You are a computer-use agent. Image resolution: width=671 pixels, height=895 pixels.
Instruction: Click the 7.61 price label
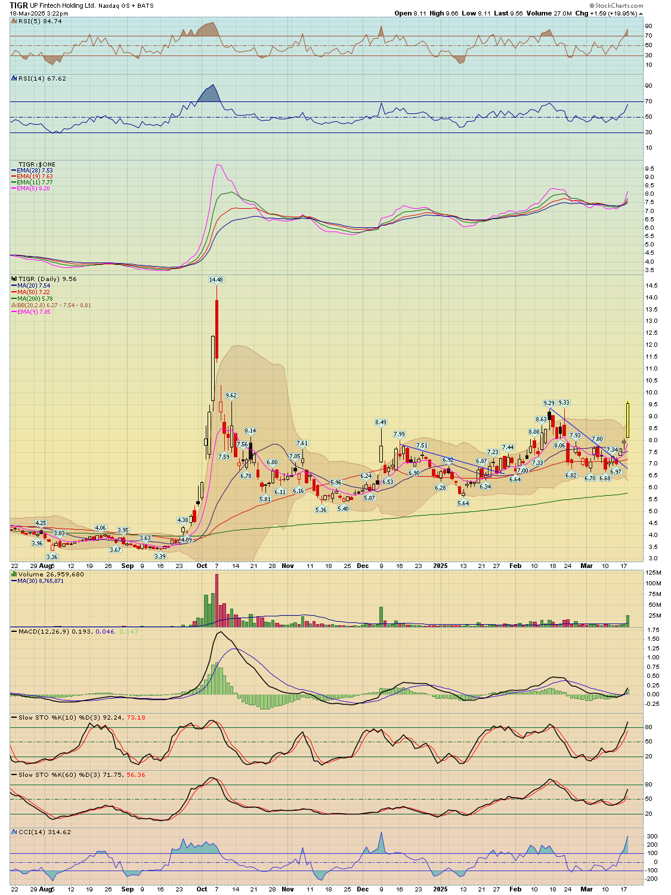click(x=302, y=443)
